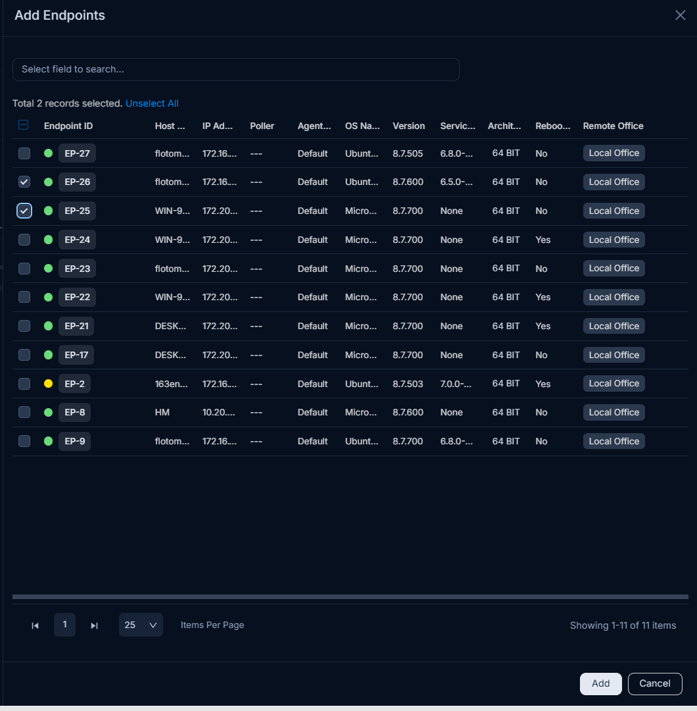Click the Unselect All link
Viewport: 697px width, 711px height.
(x=152, y=103)
